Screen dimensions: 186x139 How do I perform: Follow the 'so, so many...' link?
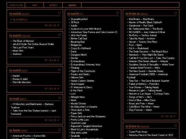click(x=20, y=19)
